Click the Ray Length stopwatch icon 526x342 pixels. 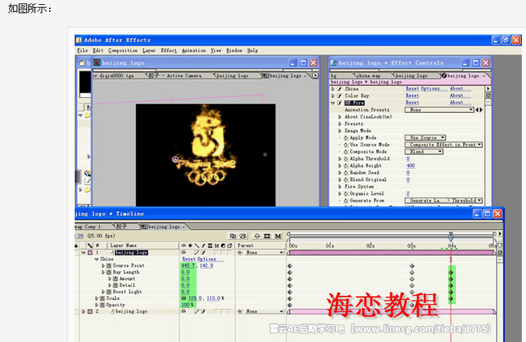coord(109,272)
